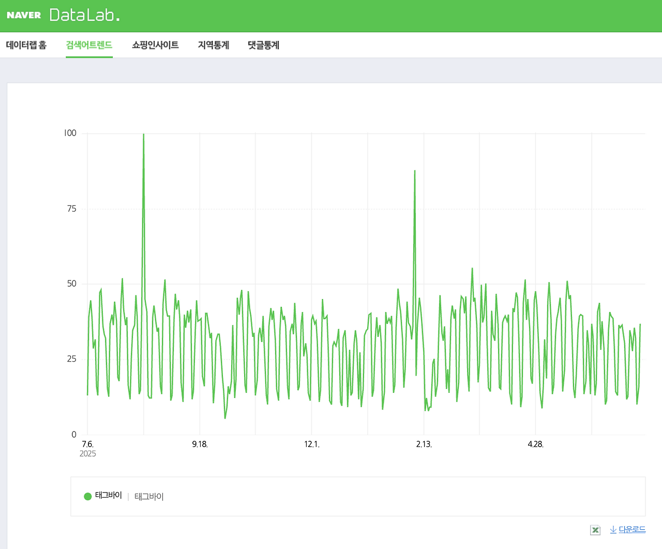Click the 7.6. x-axis date label
This screenshot has width=662, height=549.
(x=87, y=444)
